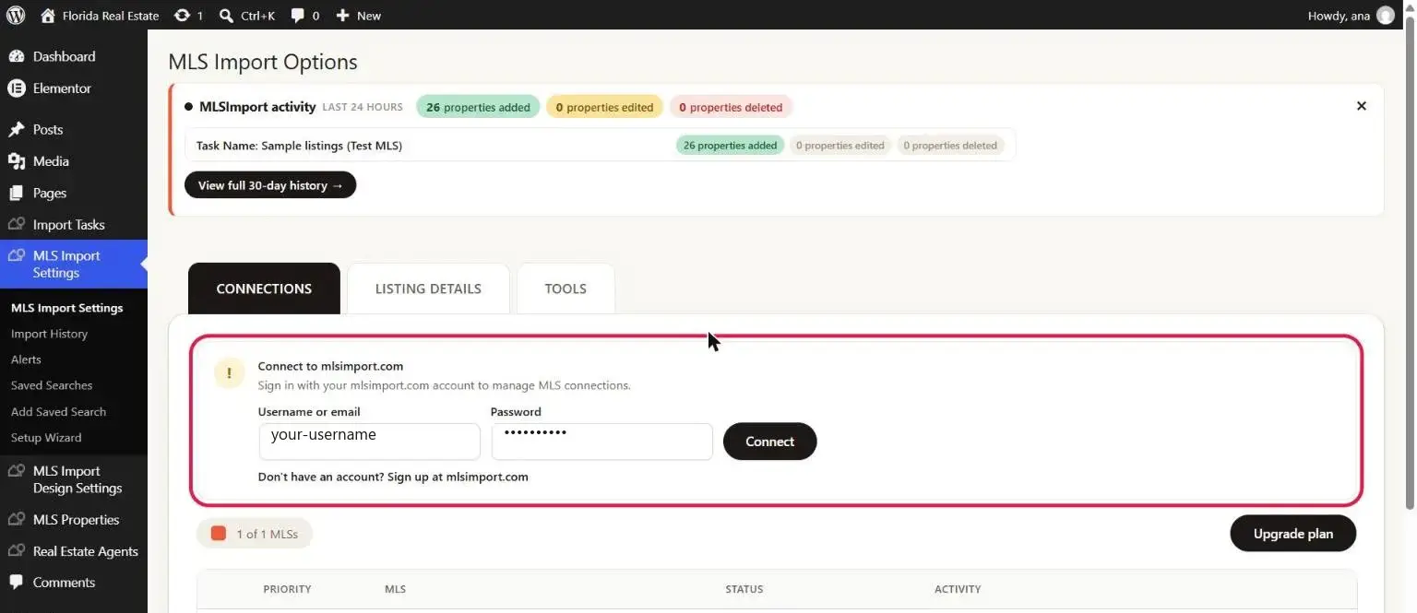Click the Connect button

pos(770,442)
